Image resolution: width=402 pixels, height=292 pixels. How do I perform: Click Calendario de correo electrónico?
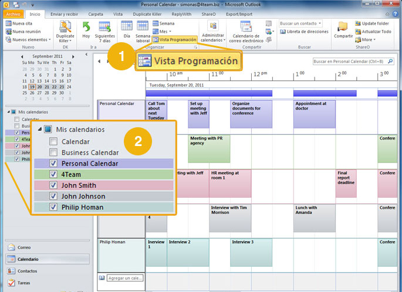point(246,32)
